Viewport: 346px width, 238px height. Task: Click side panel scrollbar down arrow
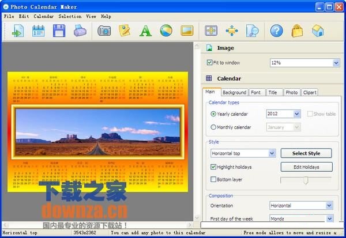coord(197,218)
